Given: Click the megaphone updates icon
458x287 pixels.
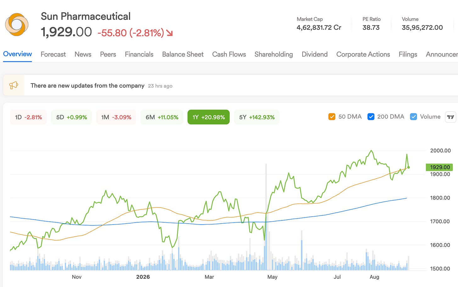Looking at the screenshot, I should point(14,85).
